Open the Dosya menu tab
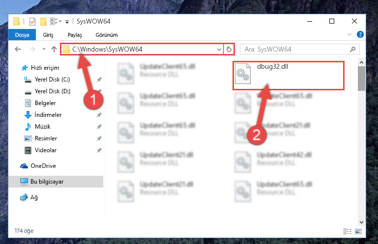The height and width of the screenshot is (244, 378). pos(22,35)
